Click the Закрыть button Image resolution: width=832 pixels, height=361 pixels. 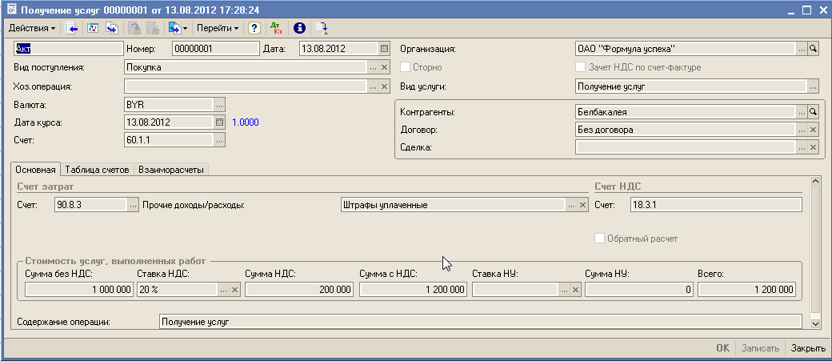tap(807, 348)
